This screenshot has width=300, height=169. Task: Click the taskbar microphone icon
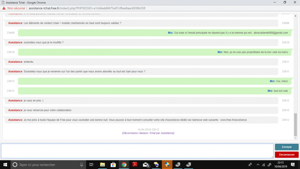(x=82, y=164)
